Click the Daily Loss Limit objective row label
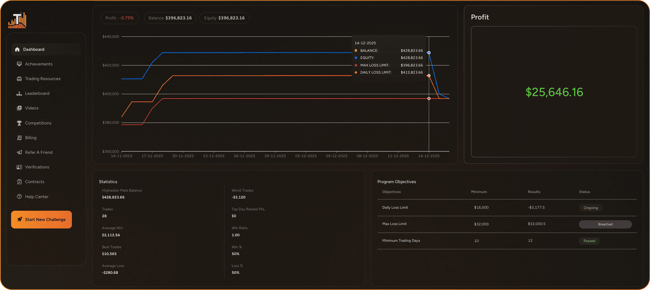 click(395, 207)
